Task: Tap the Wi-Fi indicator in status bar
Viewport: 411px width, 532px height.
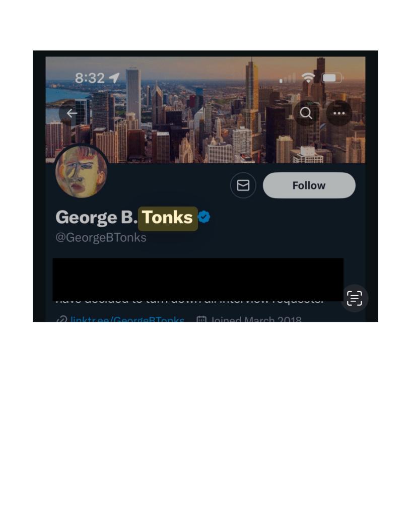Action: (x=308, y=78)
